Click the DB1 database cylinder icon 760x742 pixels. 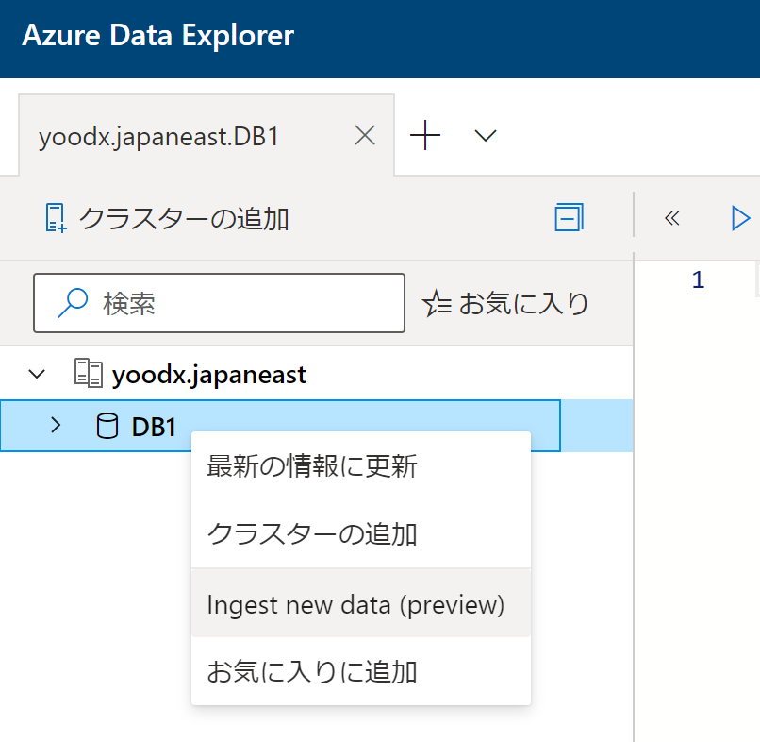point(108,427)
